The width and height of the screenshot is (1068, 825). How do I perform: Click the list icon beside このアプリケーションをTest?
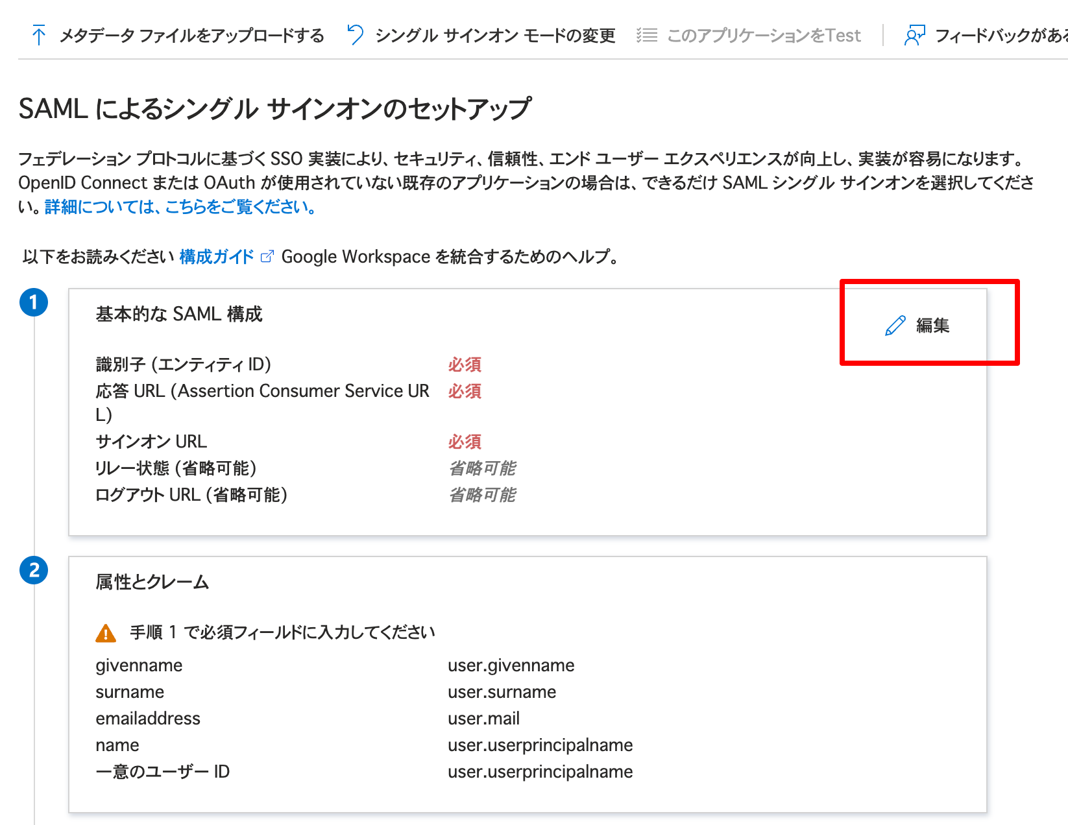click(646, 36)
